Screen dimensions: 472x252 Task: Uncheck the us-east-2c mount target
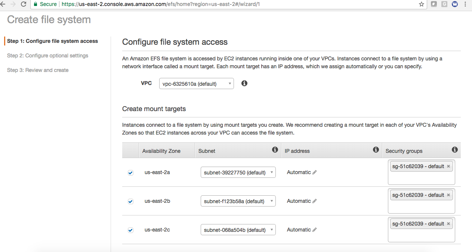coord(130,230)
